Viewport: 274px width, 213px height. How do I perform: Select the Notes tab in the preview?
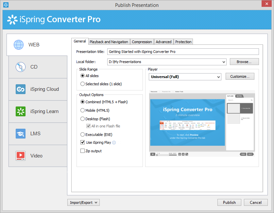(239, 96)
